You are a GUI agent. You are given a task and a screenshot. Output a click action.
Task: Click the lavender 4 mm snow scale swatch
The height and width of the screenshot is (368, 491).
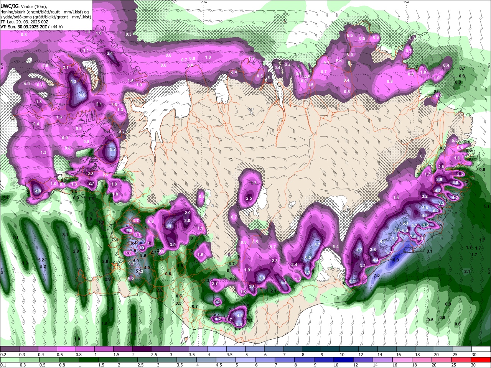[217, 349]
